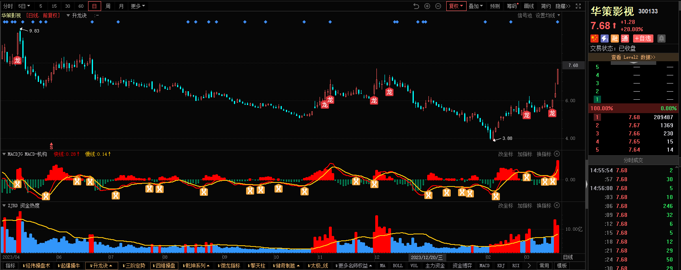Click the price alert bell icon

click(662, 39)
